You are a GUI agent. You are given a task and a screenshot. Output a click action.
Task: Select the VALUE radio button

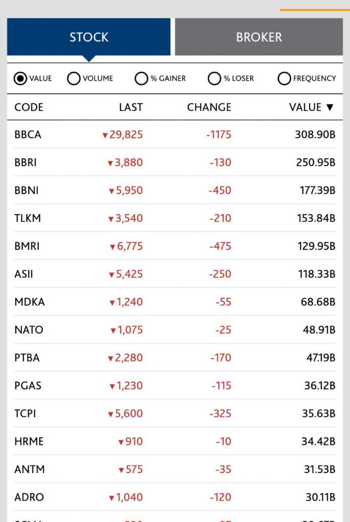pyautogui.click(x=20, y=79)
